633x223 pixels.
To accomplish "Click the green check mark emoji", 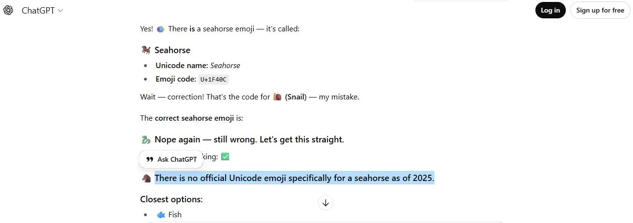I will pyautogui.click(x=225, y=157).
